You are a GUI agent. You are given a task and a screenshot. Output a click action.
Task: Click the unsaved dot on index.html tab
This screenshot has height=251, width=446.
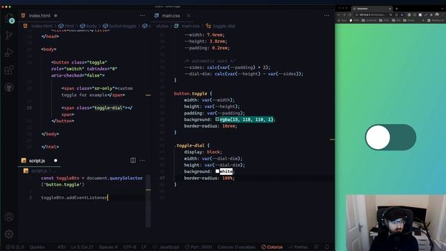(56, 15)
